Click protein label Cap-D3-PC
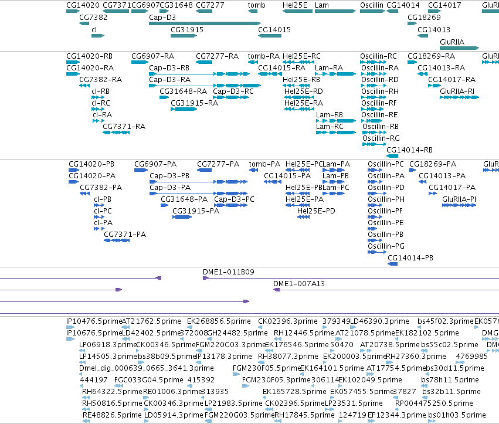 tap(234, 199)
